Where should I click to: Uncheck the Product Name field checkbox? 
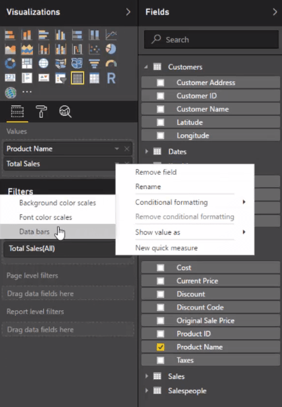tap(161, 347)
